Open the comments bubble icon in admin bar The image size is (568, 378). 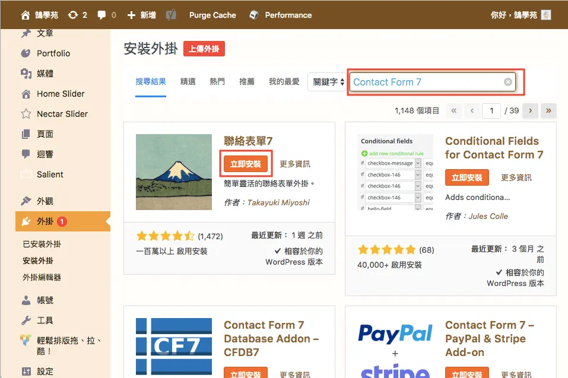tap(102, 15)
